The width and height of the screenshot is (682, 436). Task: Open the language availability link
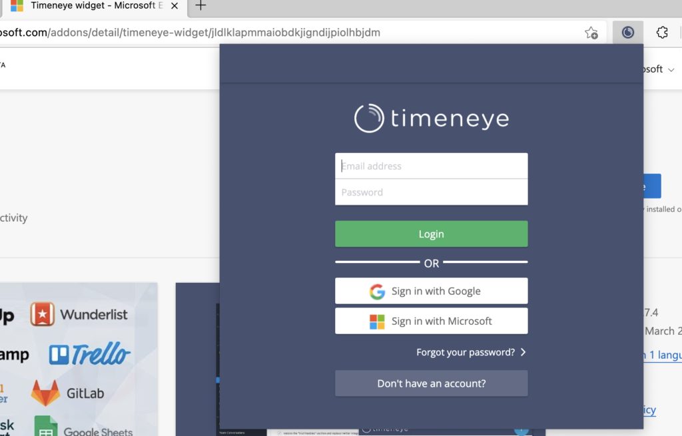[663, 355]
